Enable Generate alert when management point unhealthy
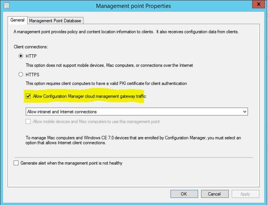This screenshot has height=205, width=268. coord(16,163)
